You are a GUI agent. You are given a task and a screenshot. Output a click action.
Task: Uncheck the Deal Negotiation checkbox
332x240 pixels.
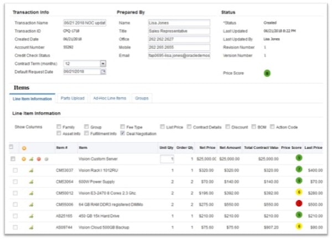122,133
